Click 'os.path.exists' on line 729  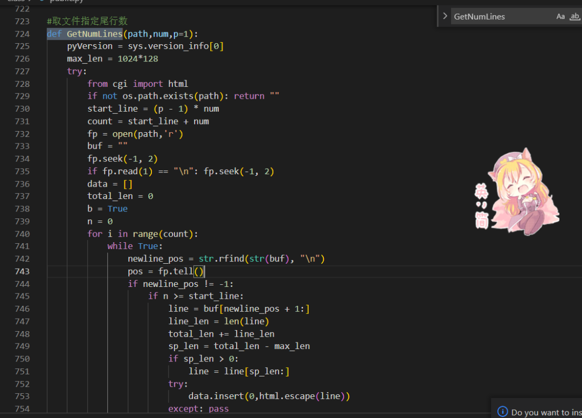pos(158,96)
